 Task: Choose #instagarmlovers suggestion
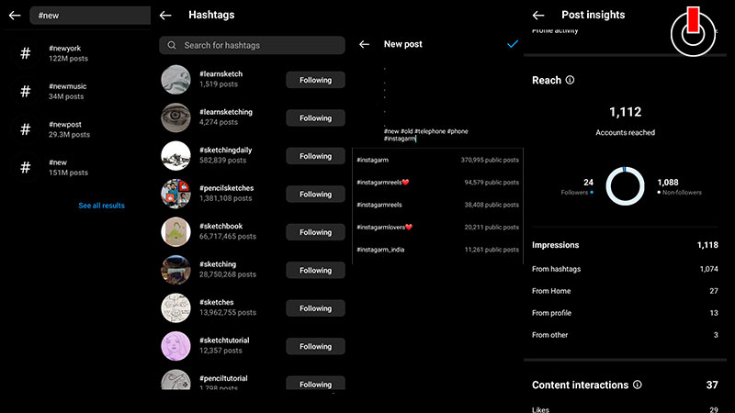coord(438,227)
